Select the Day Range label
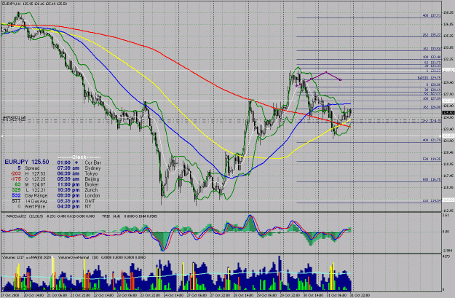The height and width of the screenshot is (298, 455). 36,195
